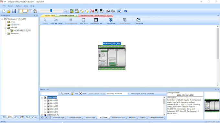This screenshot has height=123, width=220.
Task: Open the Help menu
Action: coord(32,6)
